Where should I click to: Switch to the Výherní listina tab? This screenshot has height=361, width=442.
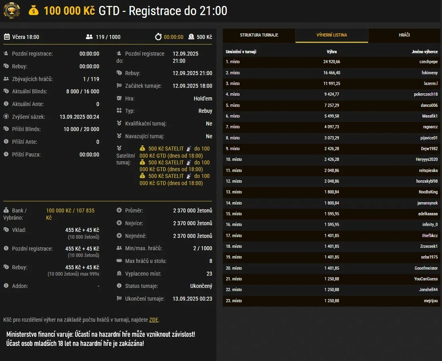(331, 35)
